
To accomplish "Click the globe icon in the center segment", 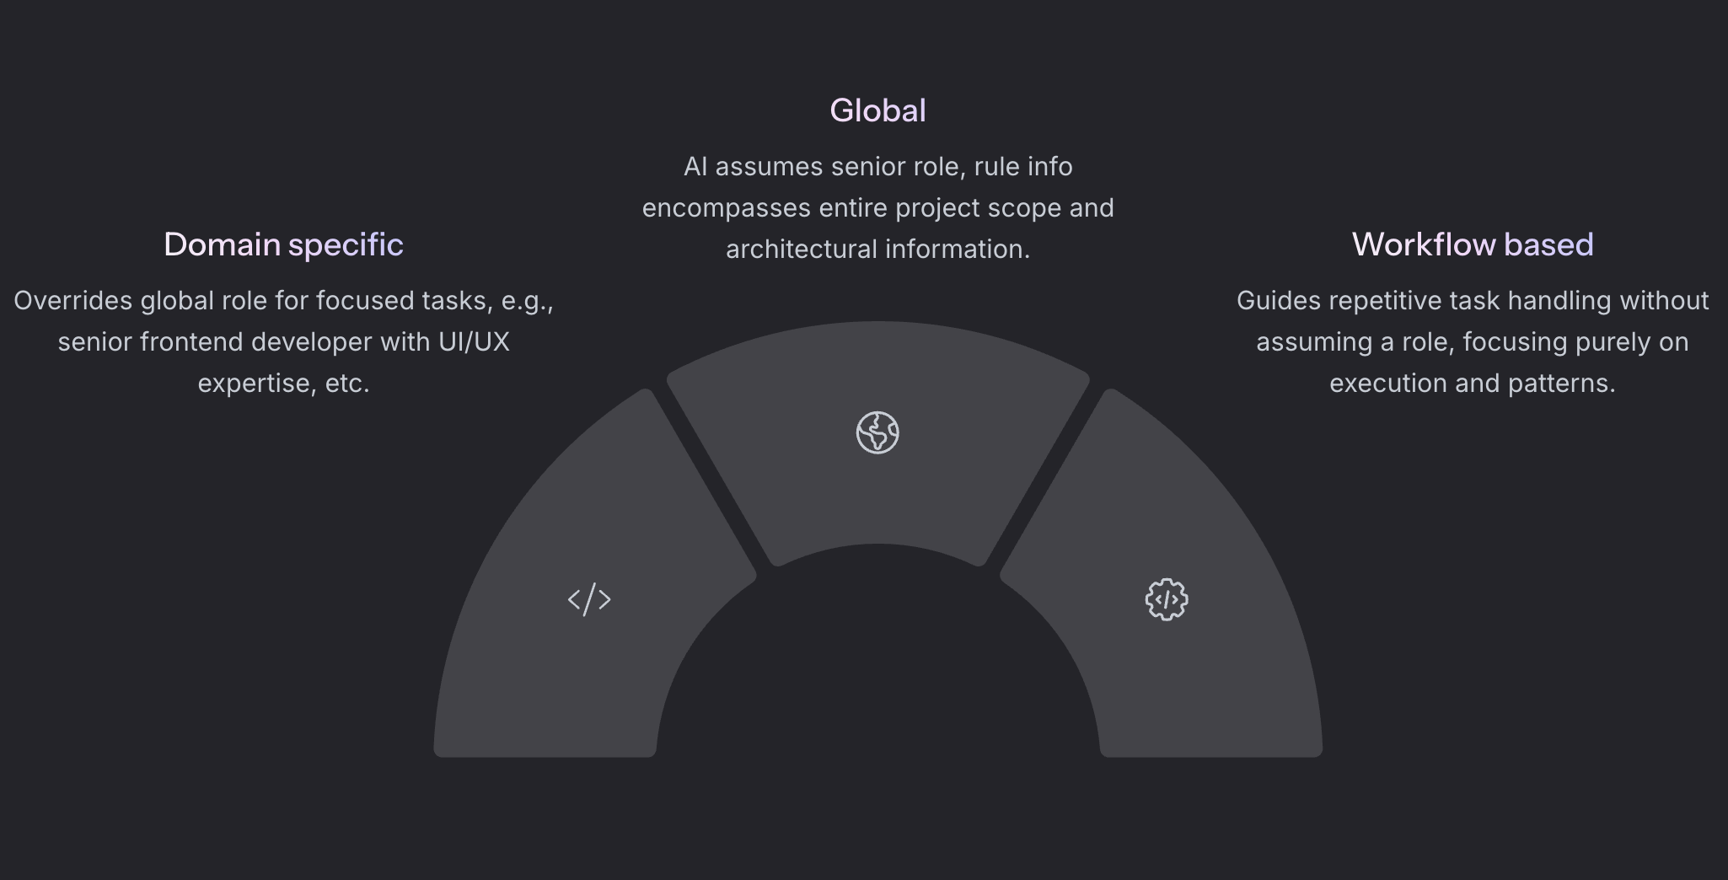I will coord(877,432).
